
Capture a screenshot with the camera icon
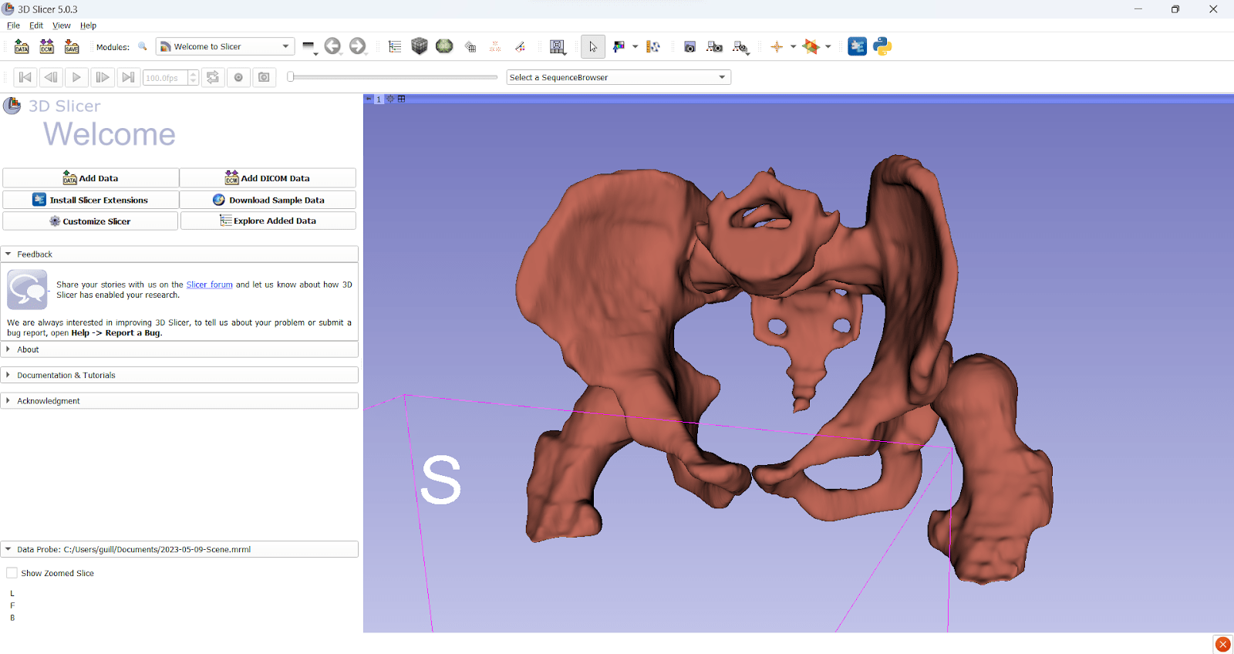(690, 47)
